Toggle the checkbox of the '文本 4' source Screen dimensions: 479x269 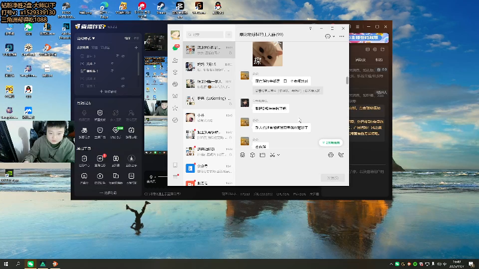click(x=82, y=78)
